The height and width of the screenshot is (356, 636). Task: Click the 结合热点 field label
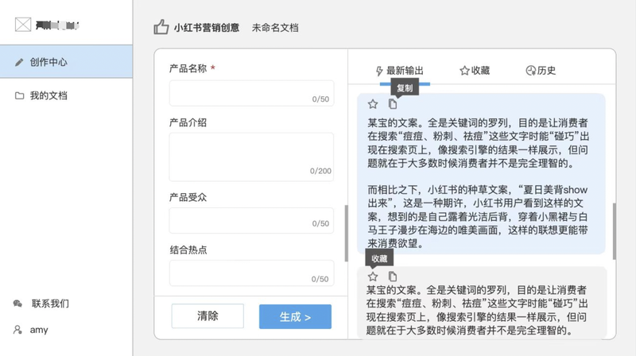(188, 250)
